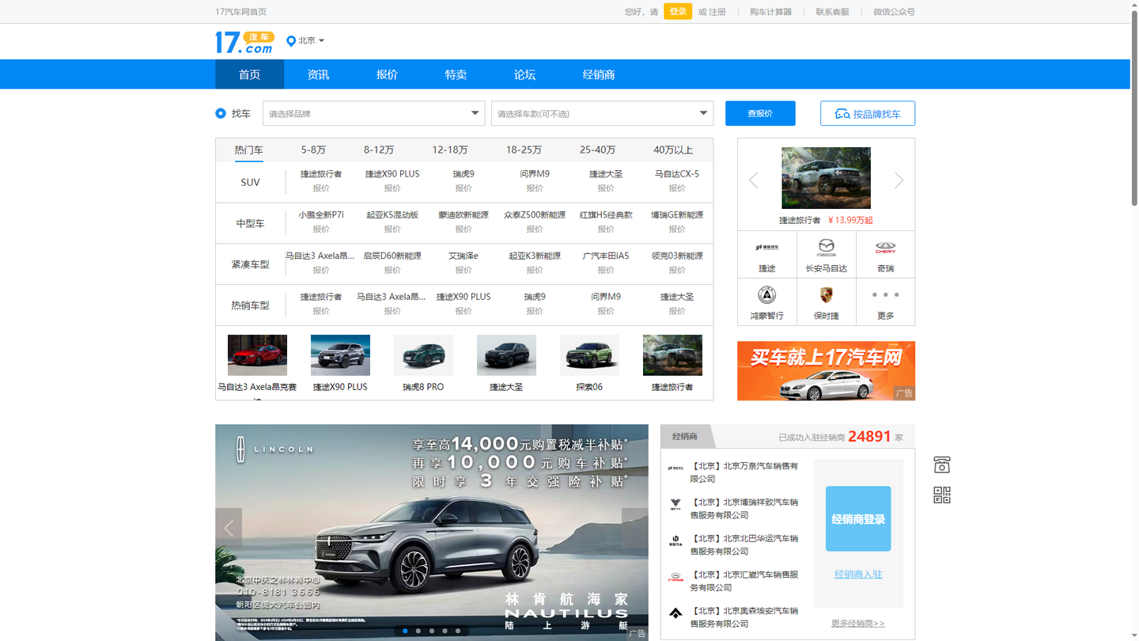The height and width of the screenshot is (641, 1139).
Task: Open the 探索06 car thumbnail
Action: coord(589,355)
